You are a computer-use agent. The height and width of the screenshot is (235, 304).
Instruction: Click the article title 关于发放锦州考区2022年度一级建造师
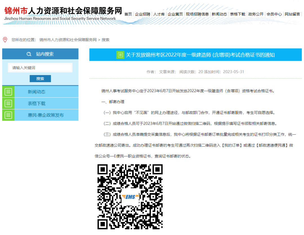200,55
